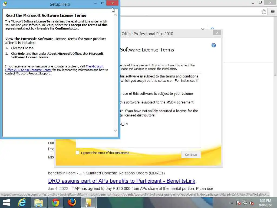Restore down the Chrome browser window
The height and width of the screenshot is (208, 277).
tap(260, 3)
